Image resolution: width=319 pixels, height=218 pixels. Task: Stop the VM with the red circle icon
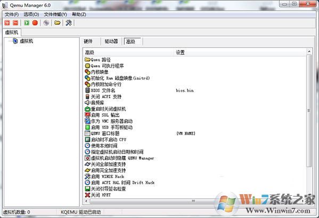pyautogui.click(x=35, y=23)
